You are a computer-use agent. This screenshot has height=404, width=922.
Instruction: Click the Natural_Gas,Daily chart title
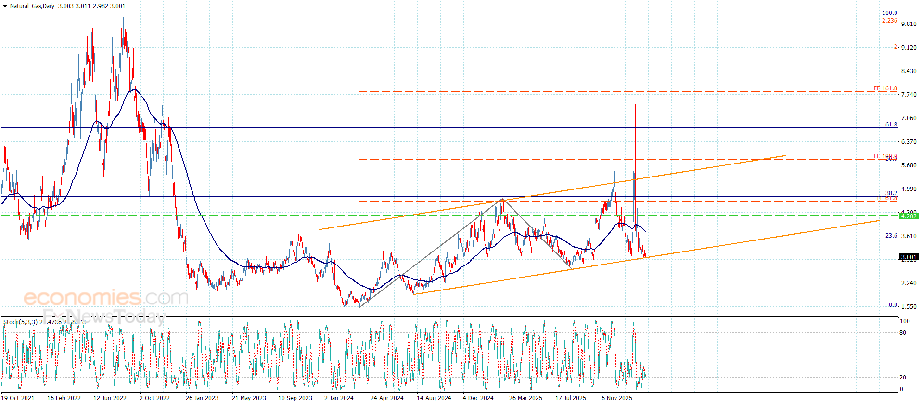(x=32, y=6)
